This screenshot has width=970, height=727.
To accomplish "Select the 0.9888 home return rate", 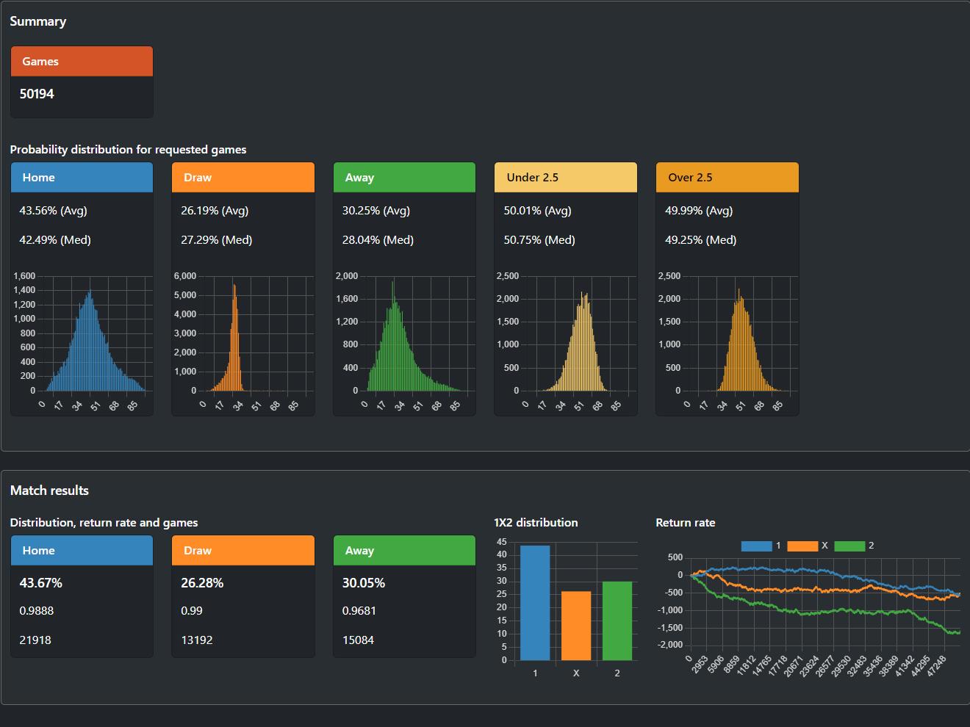I will point(36,611).
